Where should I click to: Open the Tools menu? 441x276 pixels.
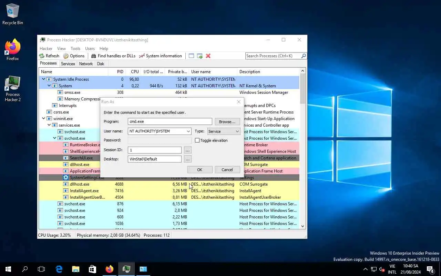coord(75,49)
